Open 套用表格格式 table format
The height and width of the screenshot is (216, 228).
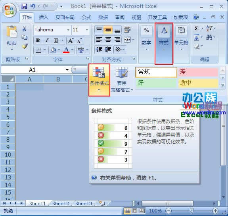click(x=122, y=79)
